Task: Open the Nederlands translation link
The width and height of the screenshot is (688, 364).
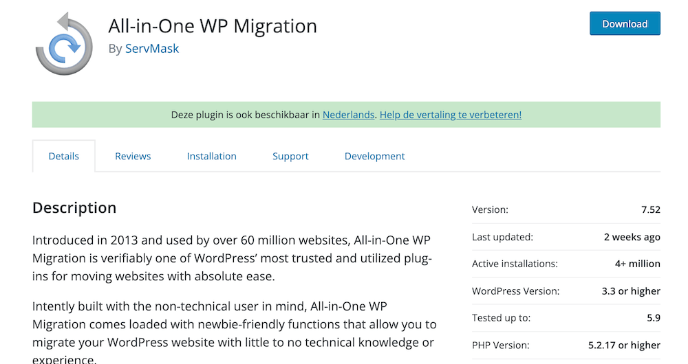Action: [348, 115]
